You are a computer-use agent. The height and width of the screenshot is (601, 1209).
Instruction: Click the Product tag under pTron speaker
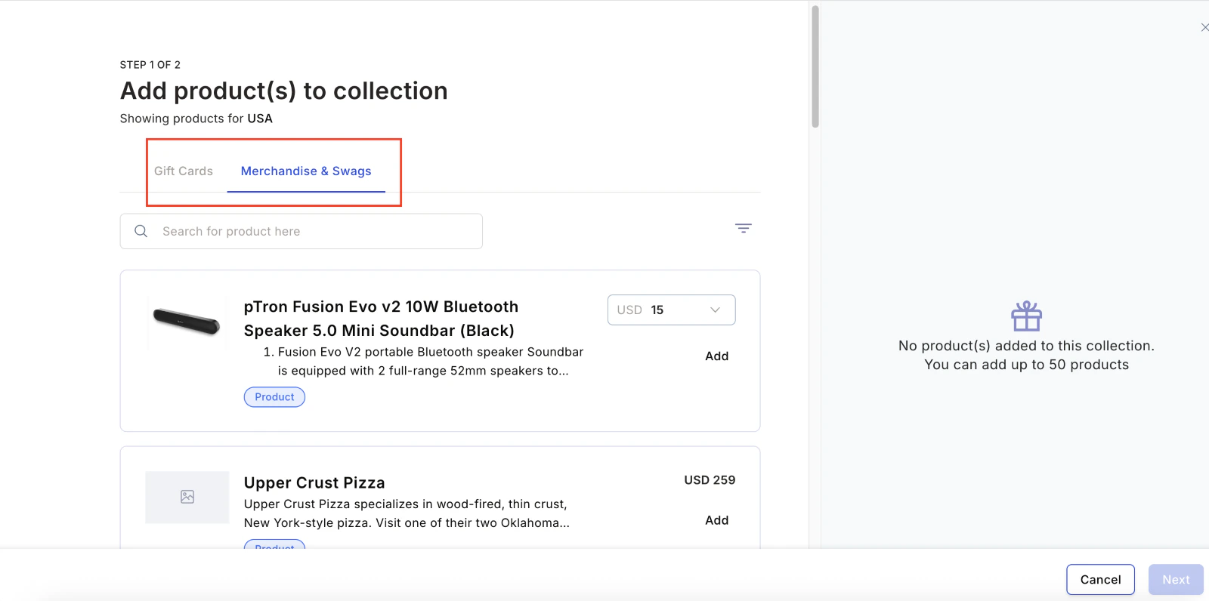pyautogui.click(x=274, y=397)
